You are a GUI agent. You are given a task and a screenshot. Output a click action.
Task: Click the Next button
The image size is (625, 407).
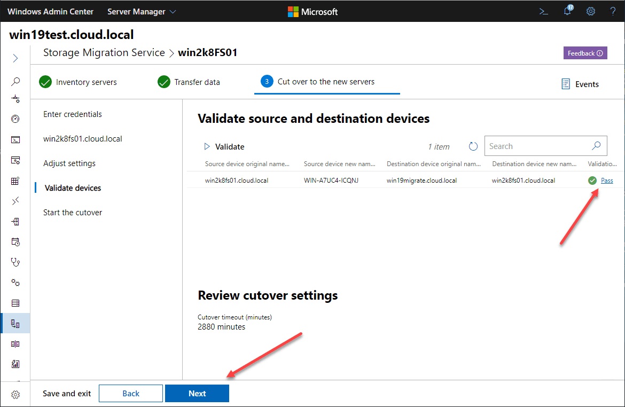(x=197, y=394)
